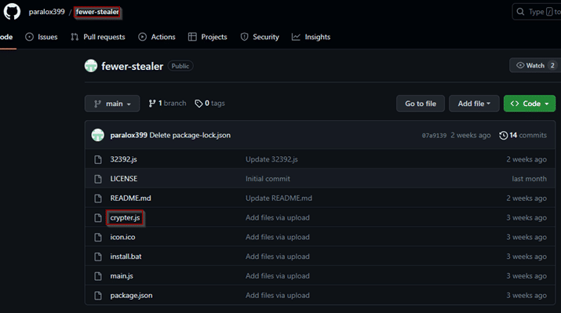Open the LICENSE file
Viewport: 561px width, 313px height.
coord(124,179)
